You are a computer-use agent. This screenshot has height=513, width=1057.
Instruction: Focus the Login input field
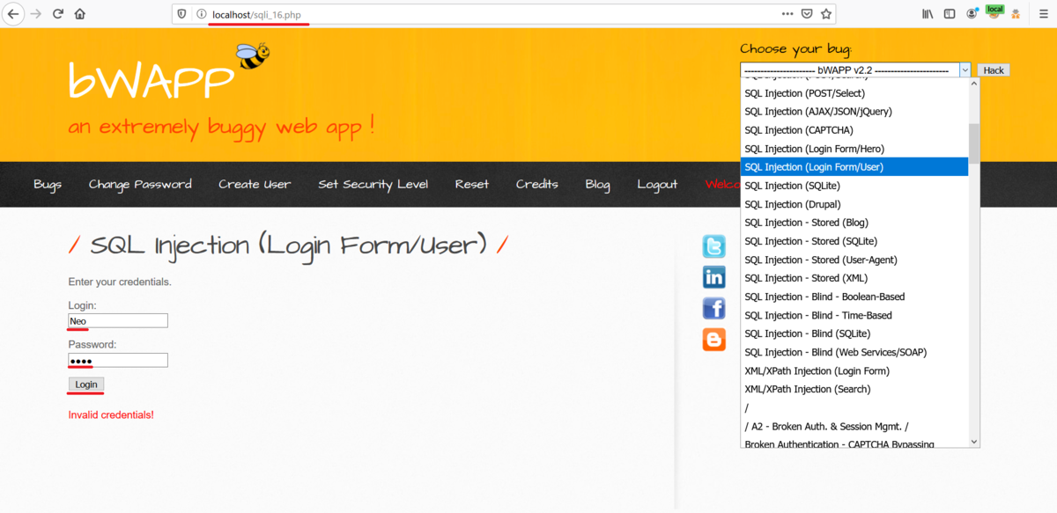pyautogui.click(x=118, y=321)
